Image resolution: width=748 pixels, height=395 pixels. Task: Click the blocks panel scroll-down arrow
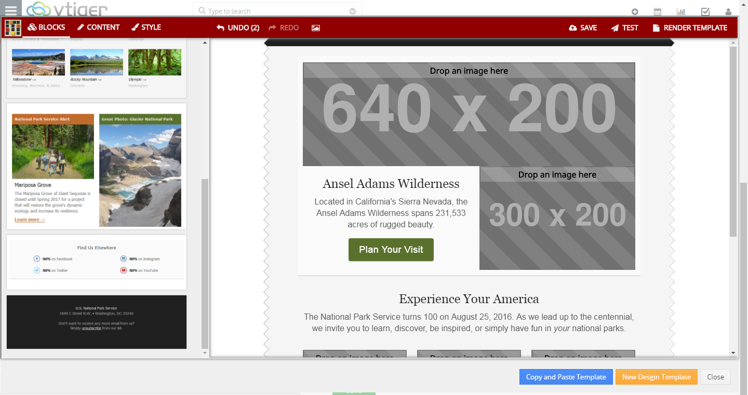coord(205,352)
